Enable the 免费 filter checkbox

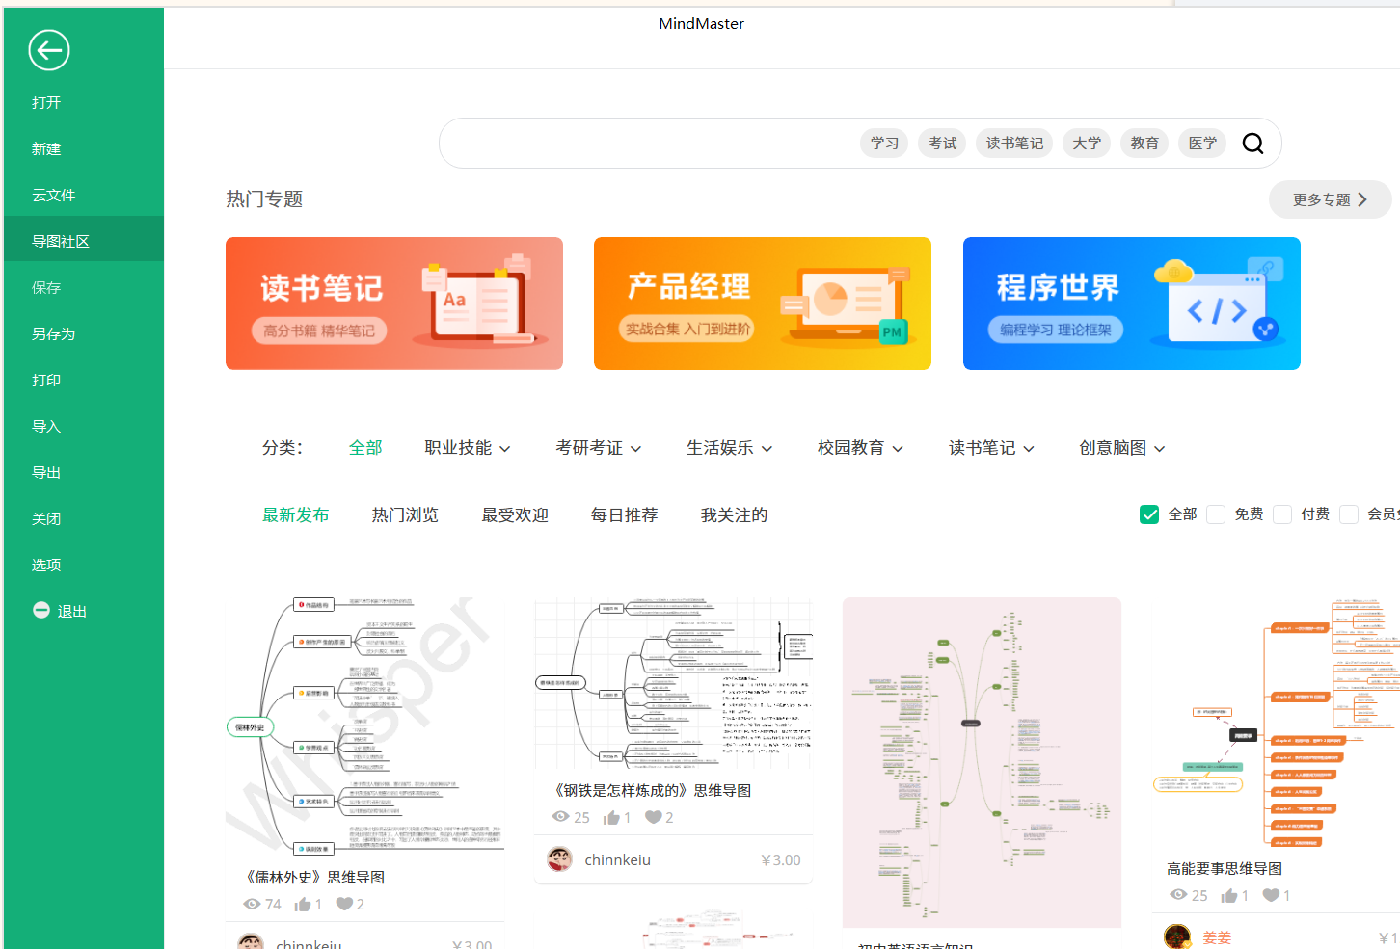click(x=1216, y=514)
